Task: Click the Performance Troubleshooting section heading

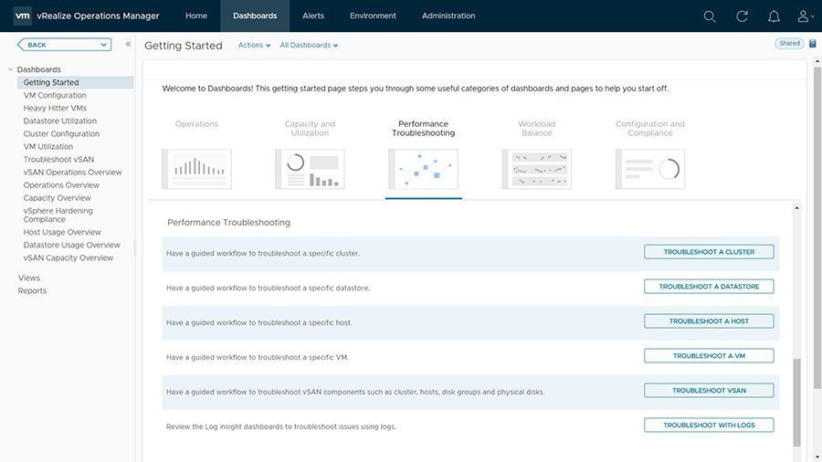Action: pos(228,223)
